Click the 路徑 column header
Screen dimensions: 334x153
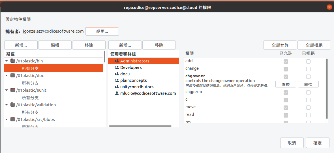click(x=53, y=54)
